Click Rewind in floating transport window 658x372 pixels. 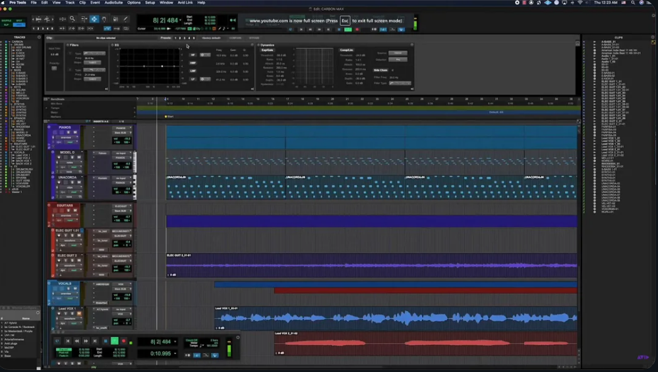pyautogui.click(x=76, y=341)
